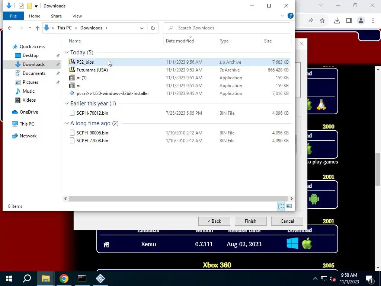Viewport: 381px width, 286px height.
Task: Select the pcsx2 installer file icon
Action: pos(72,93)
